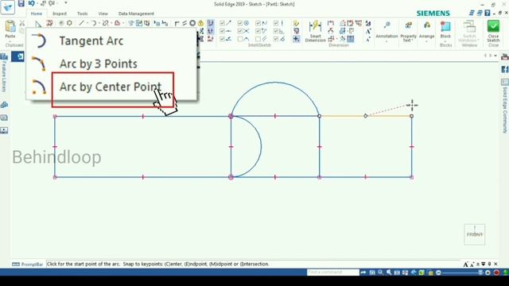Switch to the Home ribbon tab
Image resolution: width=509 pixels, height=286 pixels.
click(37, 14)
